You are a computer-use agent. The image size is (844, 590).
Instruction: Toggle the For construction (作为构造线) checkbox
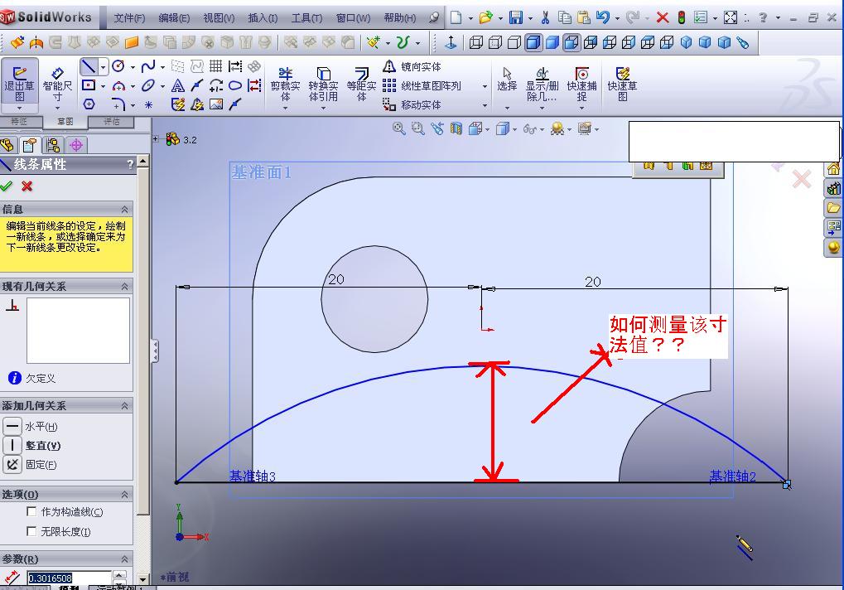tap(31, 511)
